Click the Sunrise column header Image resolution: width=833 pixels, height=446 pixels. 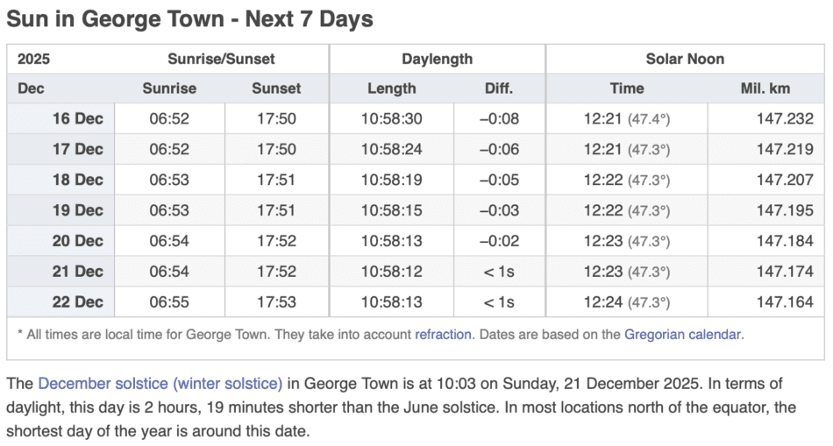(169, 88)
